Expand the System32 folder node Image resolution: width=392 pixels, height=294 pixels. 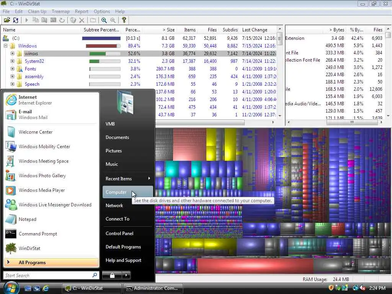pyautogui.click(x=12, y=61)
